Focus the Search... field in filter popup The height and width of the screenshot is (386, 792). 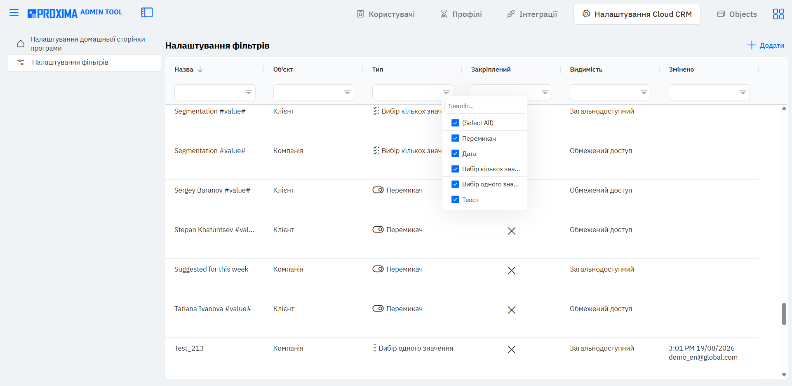pyautogui.click(x=485, y=106)
